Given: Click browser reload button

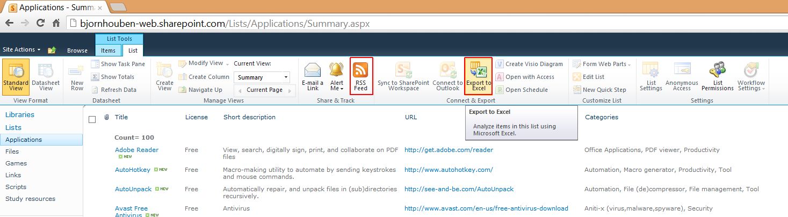Looking at the screenshot, I should 40,24.
